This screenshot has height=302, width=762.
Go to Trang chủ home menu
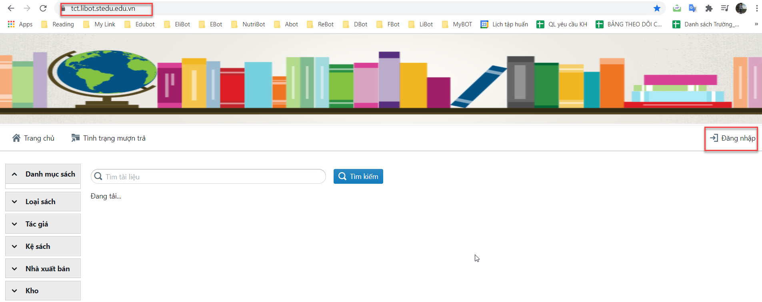34,138
